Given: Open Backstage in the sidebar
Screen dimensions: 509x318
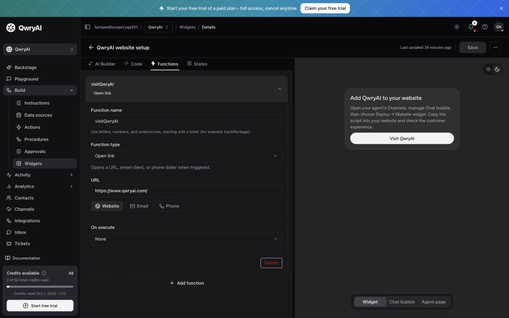Looking at the screenshot, I should point(40,67).
